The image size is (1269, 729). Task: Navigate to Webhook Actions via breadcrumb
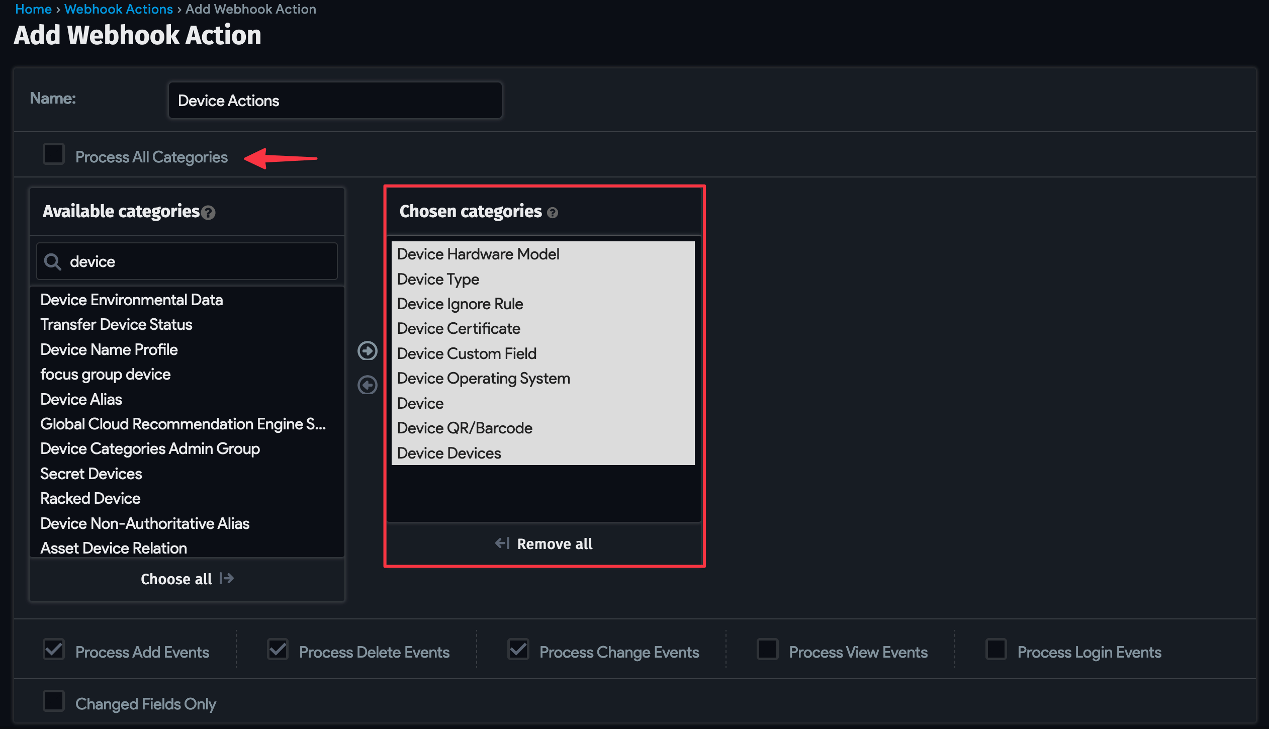tap(119, 9)
